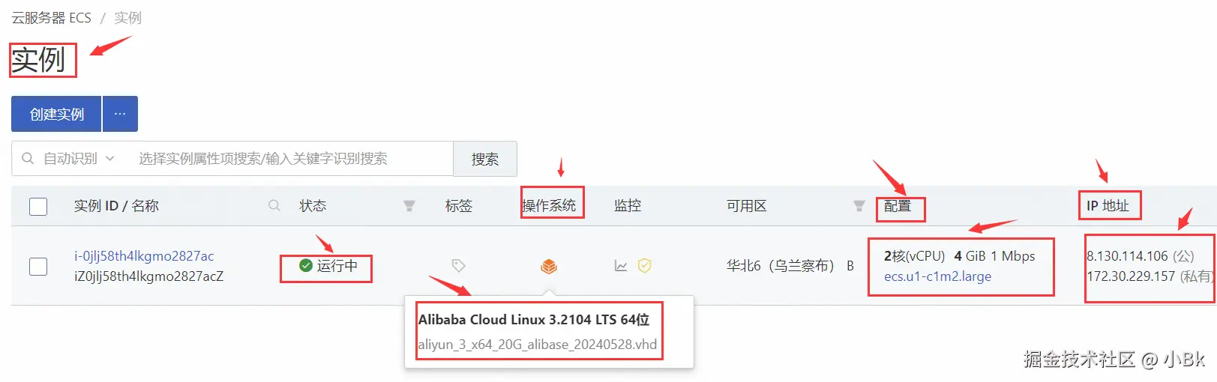Check the instance row checkbox
This screenshot has width=1217, height=382.
[38, 267]
